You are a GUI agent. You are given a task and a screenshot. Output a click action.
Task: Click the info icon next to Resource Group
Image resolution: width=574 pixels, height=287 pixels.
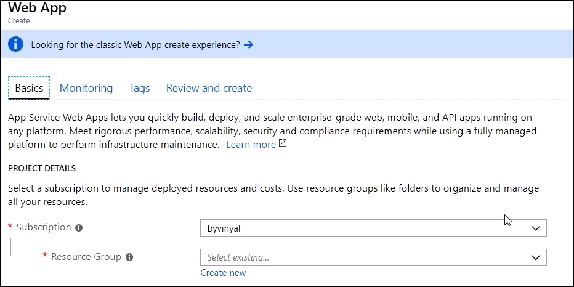click(x=129, y=257)
